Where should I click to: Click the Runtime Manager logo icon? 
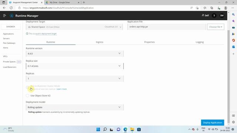pyautogui.click(x=11, y=16)
